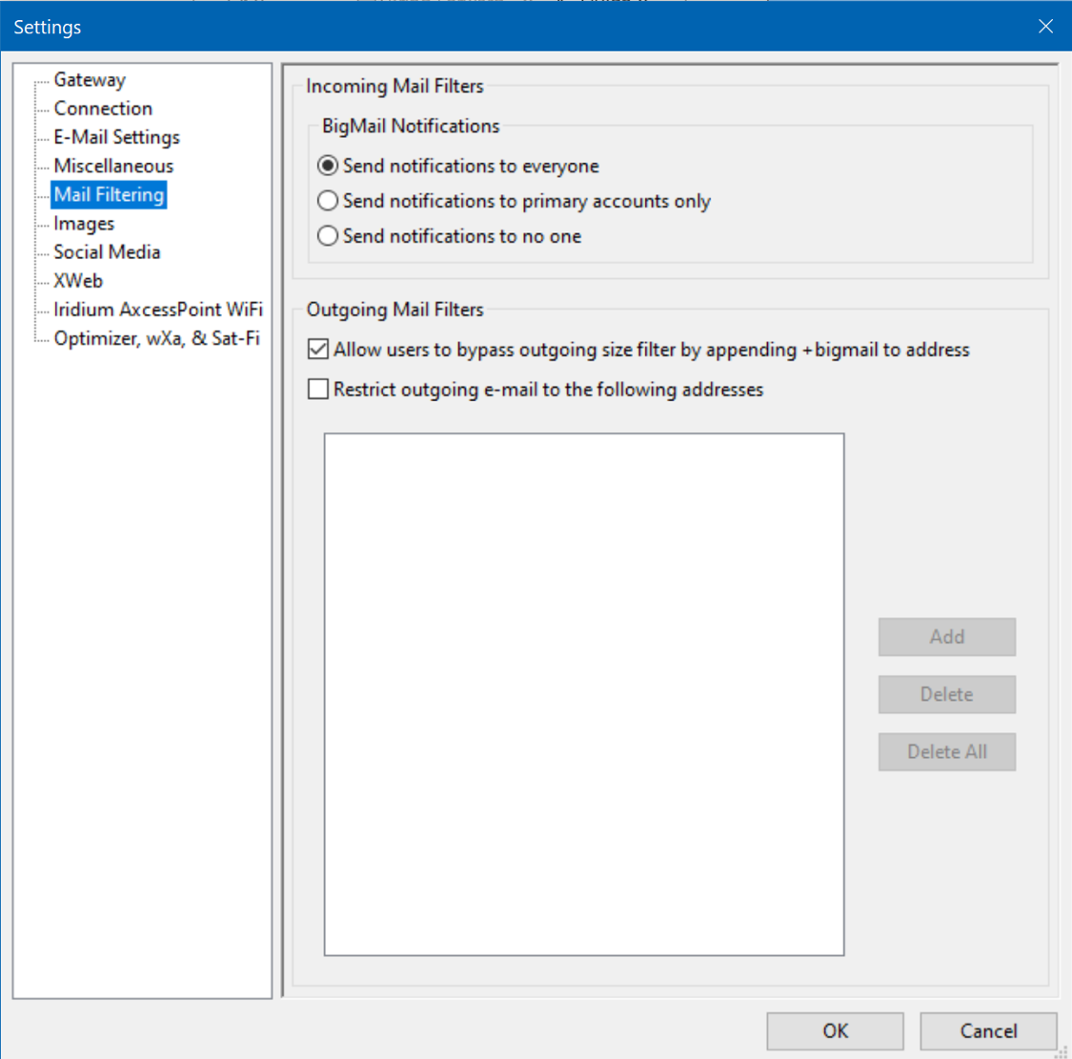The height and width of the screenshot is (1059, 1072).
Task: Open Iridium AxcessPoint WiFi settings
Action: 158,310
